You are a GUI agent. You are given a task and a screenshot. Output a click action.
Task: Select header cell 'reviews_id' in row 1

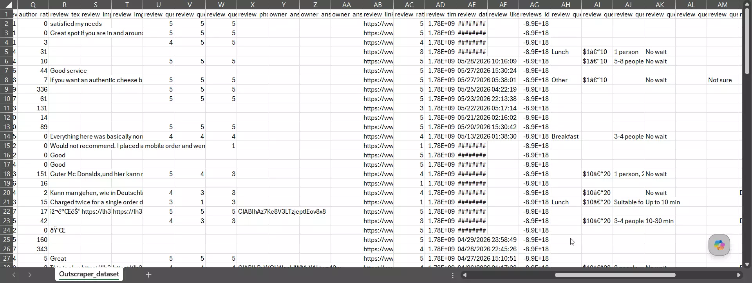(535, 14)
